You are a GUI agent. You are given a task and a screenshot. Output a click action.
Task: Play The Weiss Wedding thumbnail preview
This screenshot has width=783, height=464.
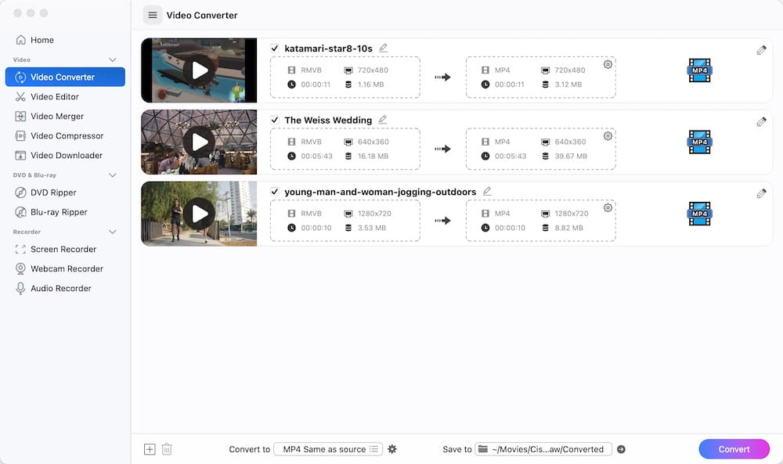[199, 142]
